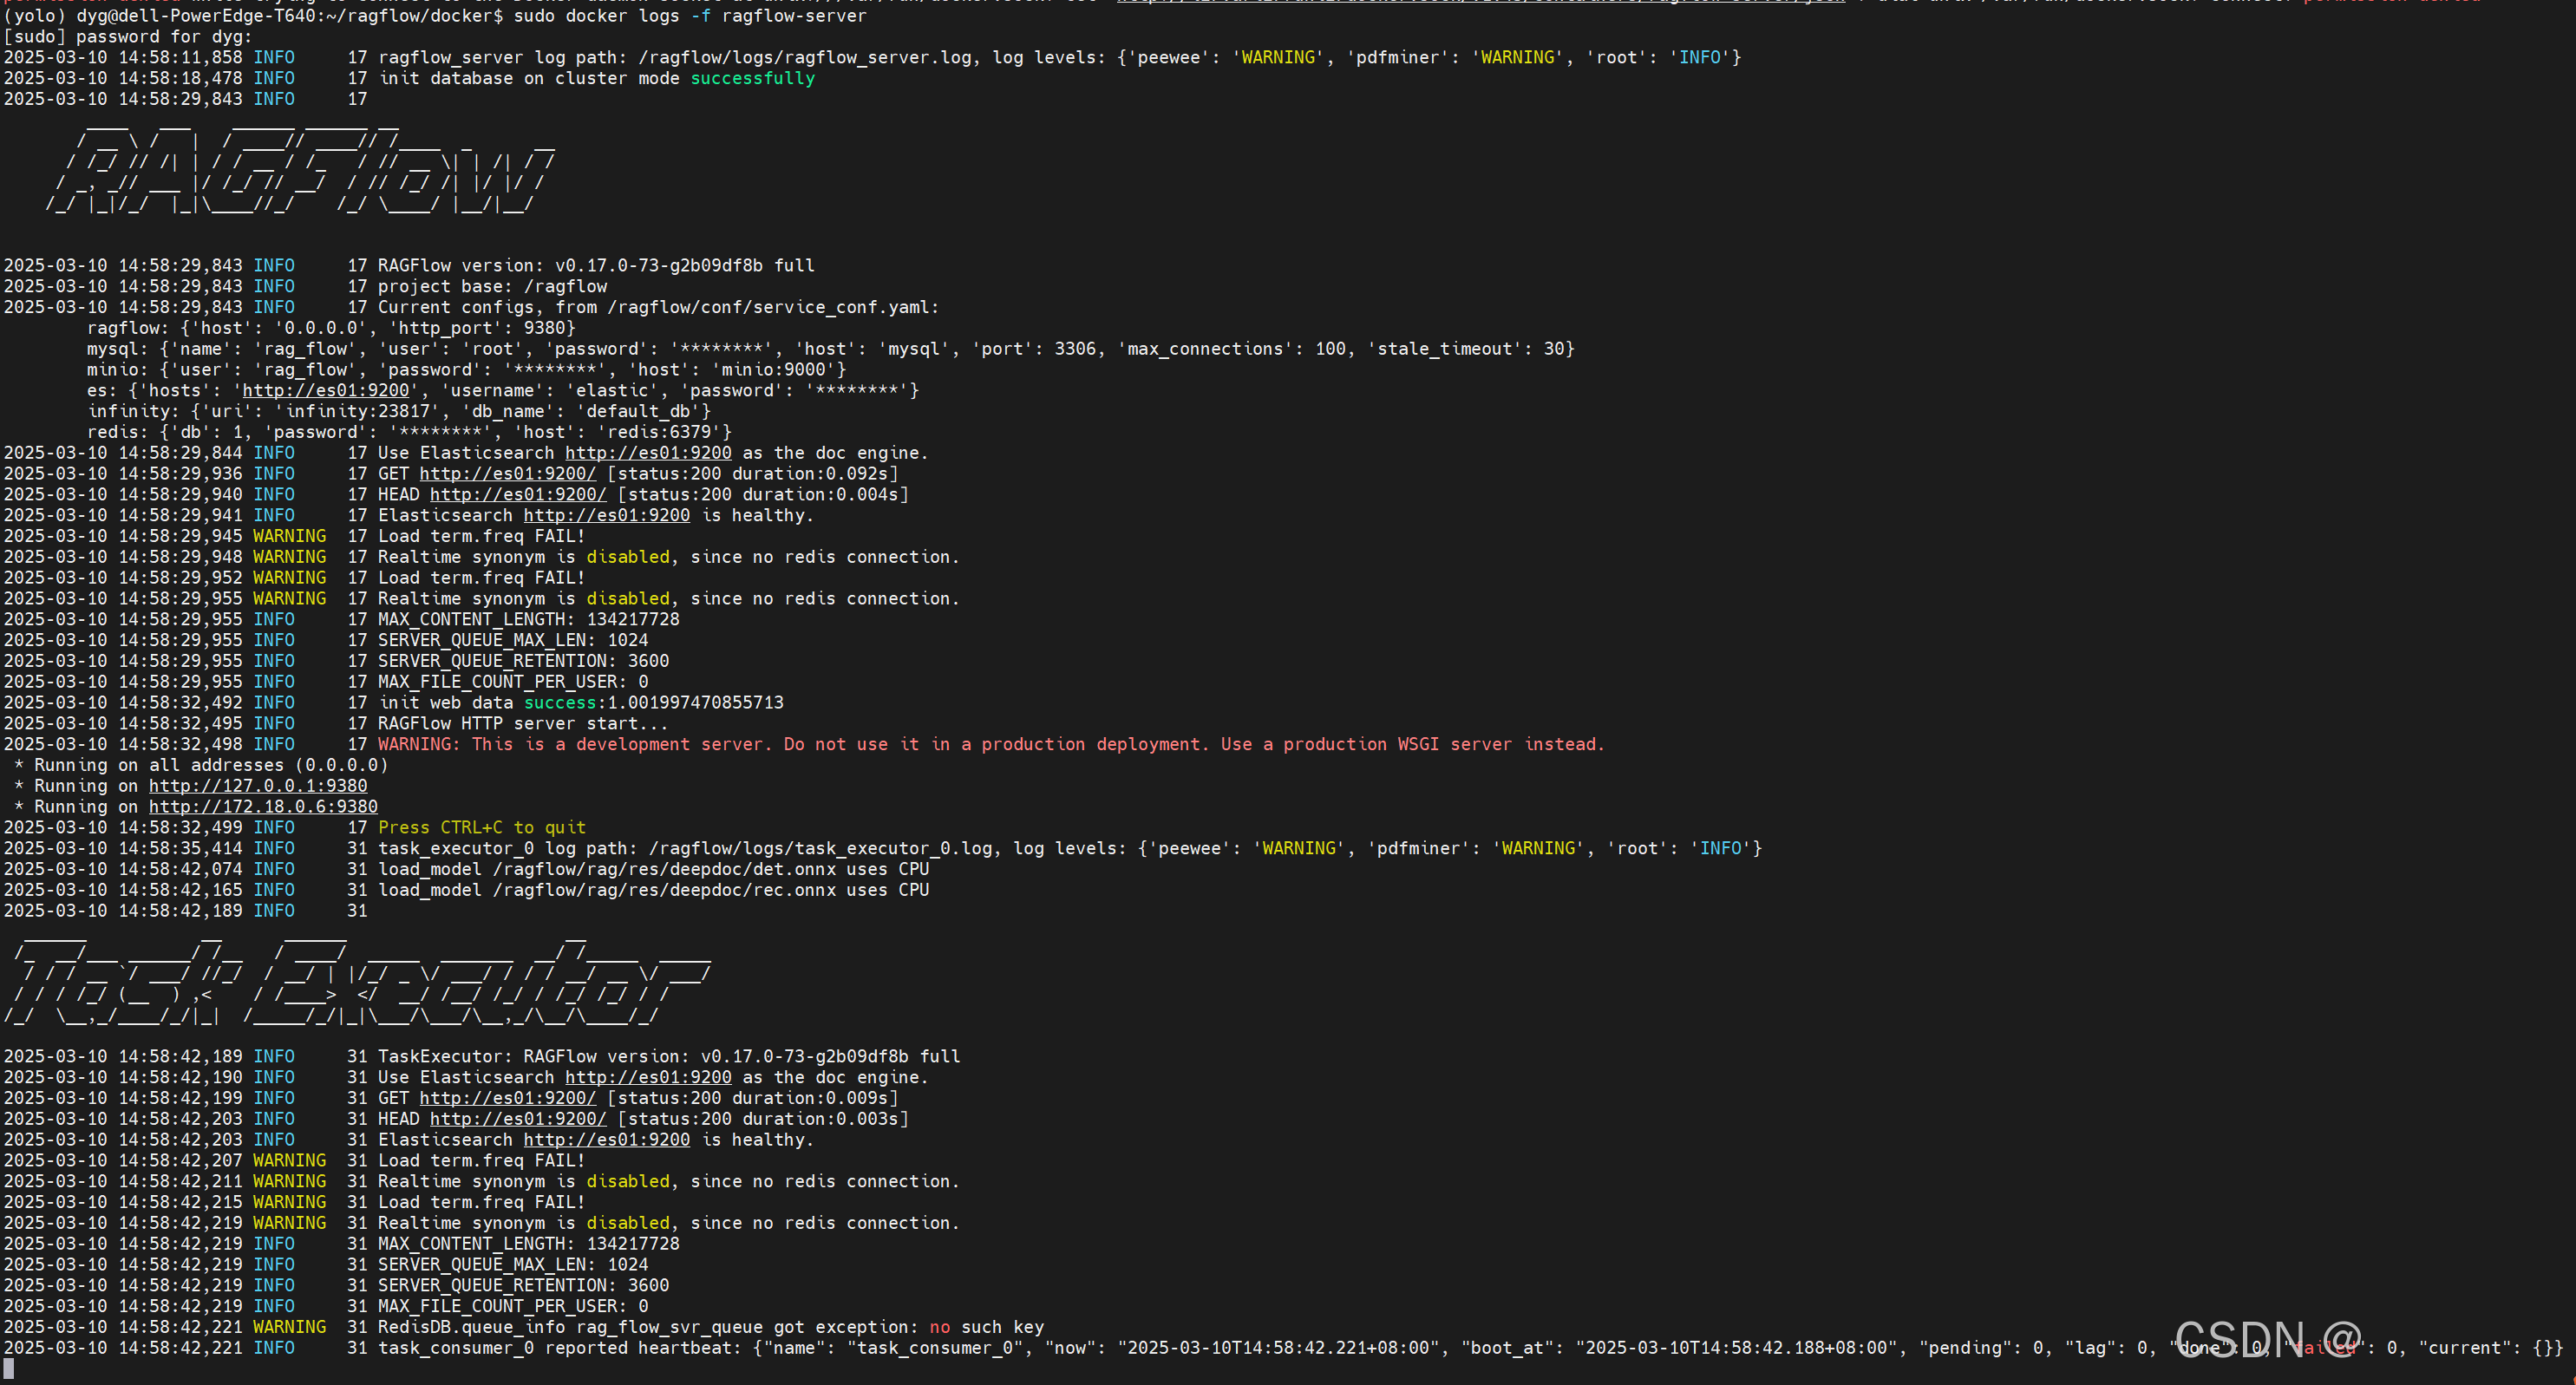This screenshot has height=1385, width=2576.
Task: Click the GET es01:9200 link with duration 0.092s
Action: 507,474
